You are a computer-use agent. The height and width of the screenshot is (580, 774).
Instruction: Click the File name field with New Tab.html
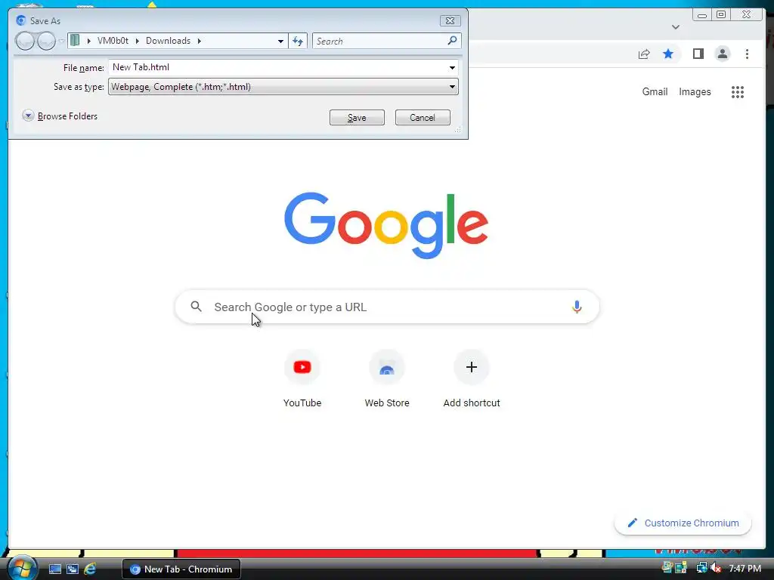point(279,67)
